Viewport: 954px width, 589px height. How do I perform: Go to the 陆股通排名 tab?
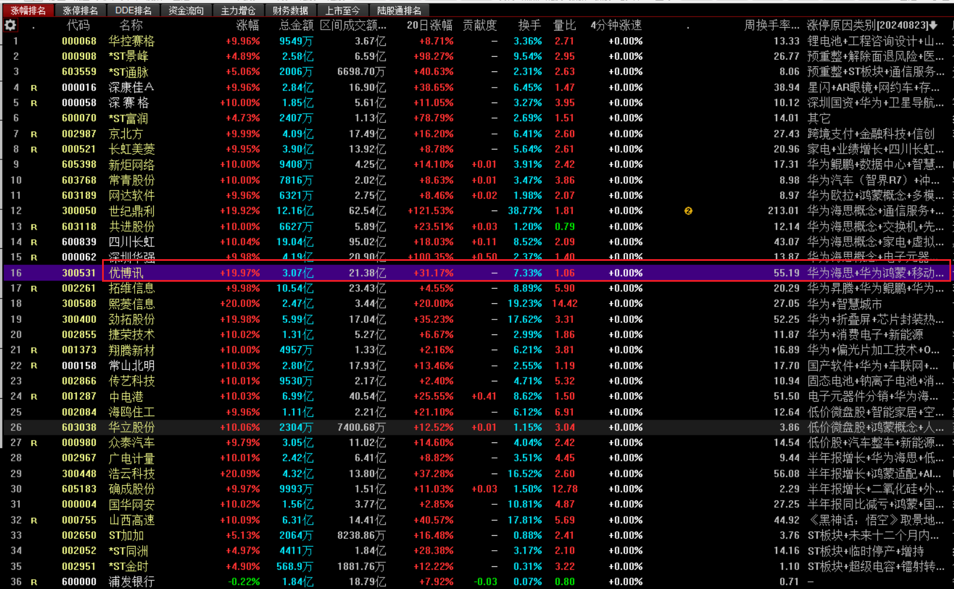399,10
